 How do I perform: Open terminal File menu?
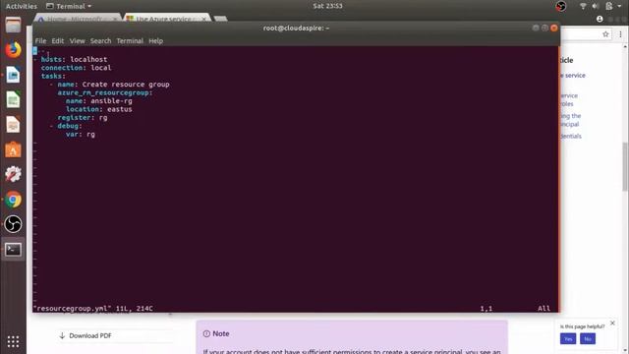click(x=40, y=41)
